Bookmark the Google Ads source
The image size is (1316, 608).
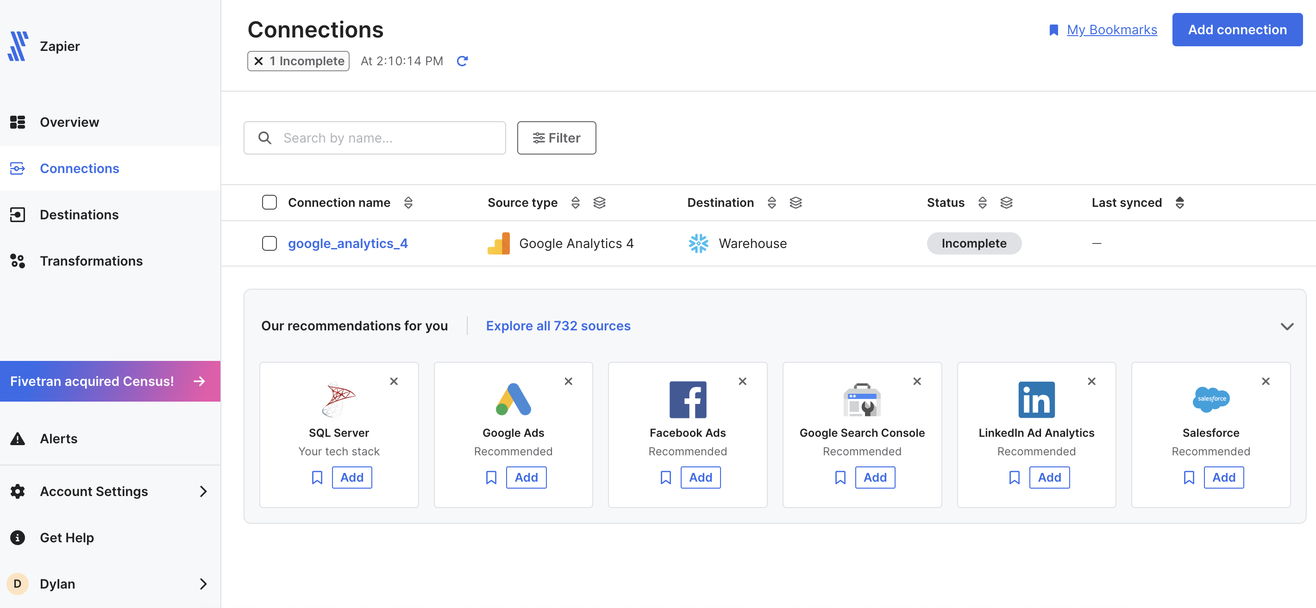[x=491, y=478]
